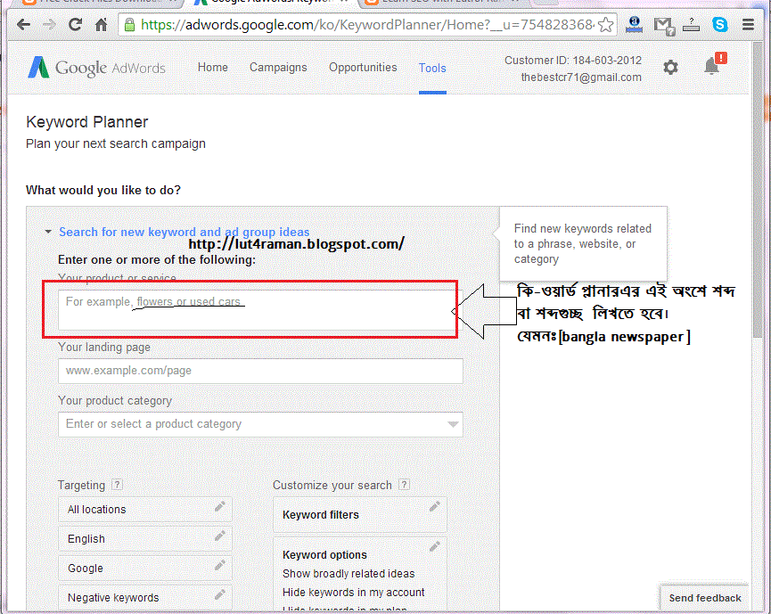Click the Google network box
The image size is (771, 614).
pos(145,569)
